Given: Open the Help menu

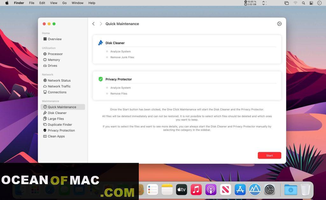Looking at the screenshot, I should tap(92, 3).
